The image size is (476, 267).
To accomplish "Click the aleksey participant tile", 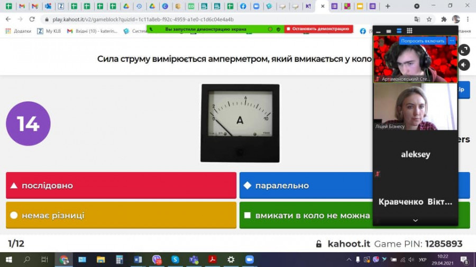I will 415,154.
